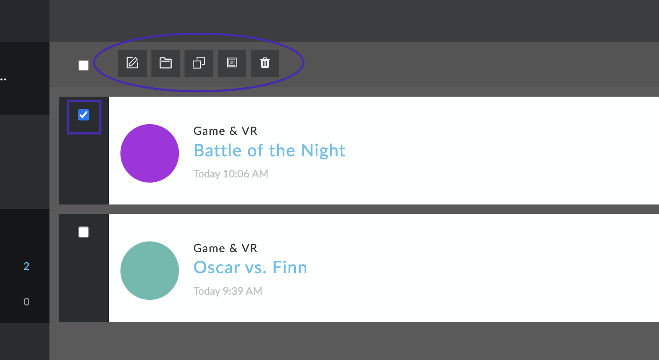Click the truncated dots sidebar item

tap(3, 79)
